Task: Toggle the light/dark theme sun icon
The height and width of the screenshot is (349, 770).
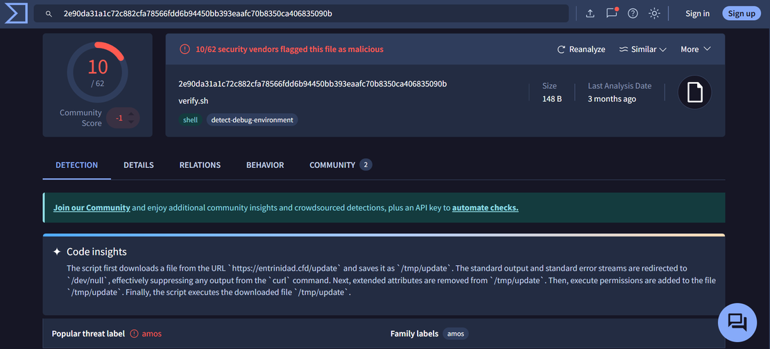Action: [x=654, y=14]
